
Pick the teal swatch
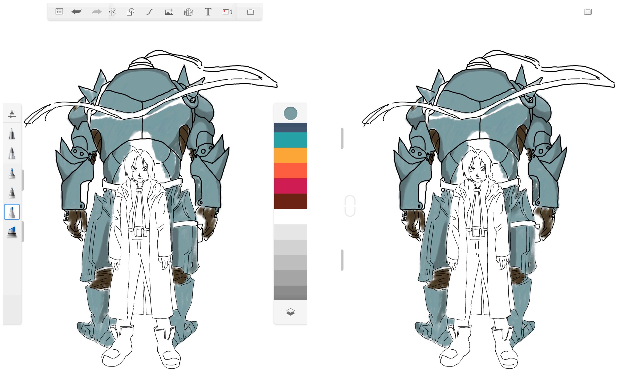point(291,140)
